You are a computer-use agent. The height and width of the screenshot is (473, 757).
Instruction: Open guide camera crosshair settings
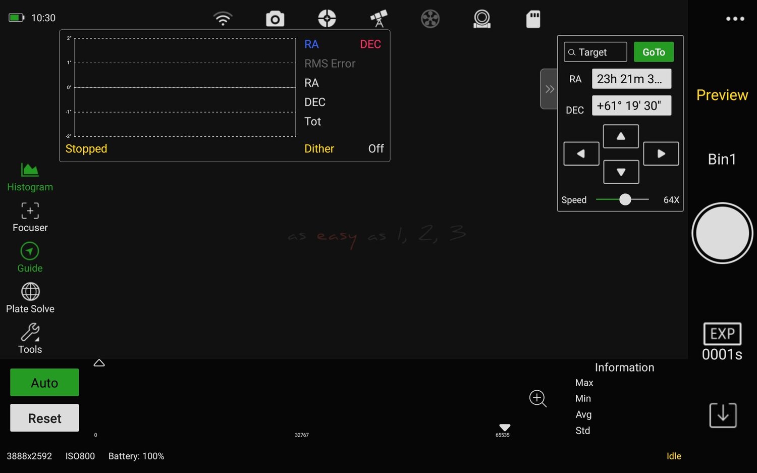[327, 18]
